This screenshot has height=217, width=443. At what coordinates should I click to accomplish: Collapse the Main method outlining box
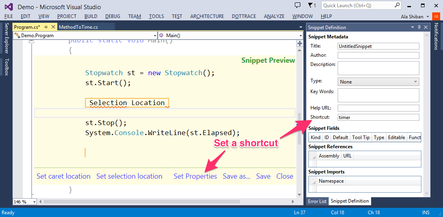click(x=32, y=41)
